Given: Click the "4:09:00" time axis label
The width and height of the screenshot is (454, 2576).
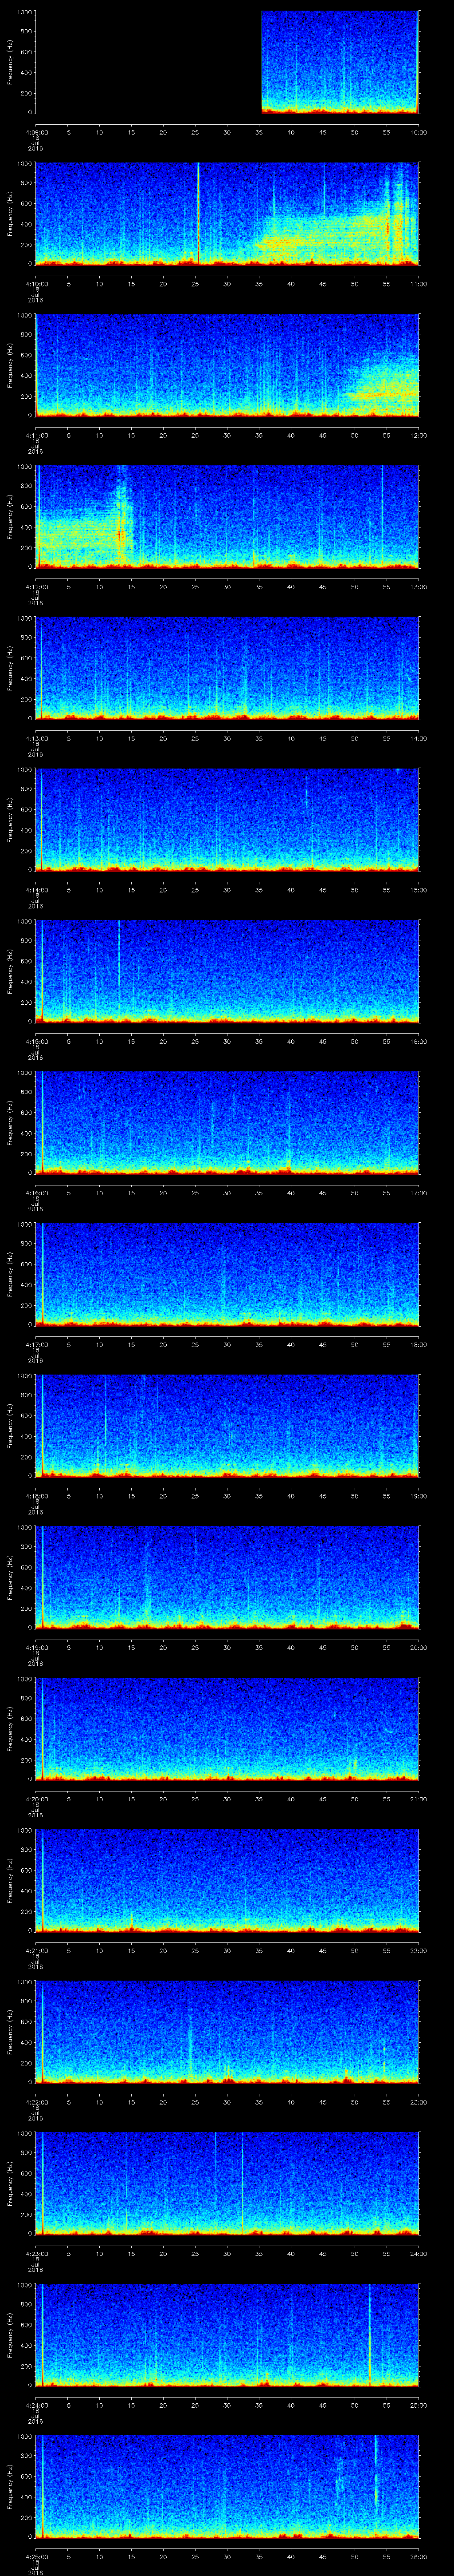Looking at the screenshot, I should pos(36,132).
